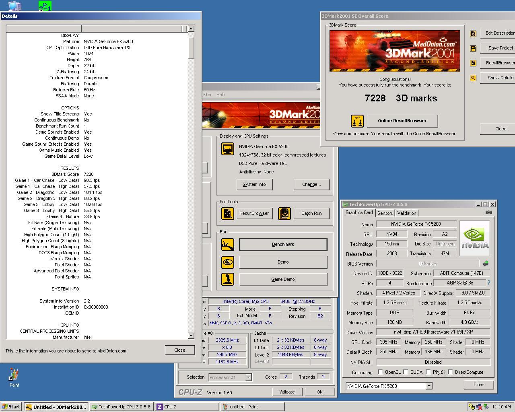Enable the PhysX checkbox in GPU-Z
515x412 pixels.
[x=428, y=372]
